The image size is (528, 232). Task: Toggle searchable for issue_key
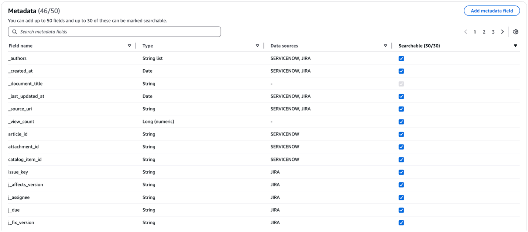point(401,172)
